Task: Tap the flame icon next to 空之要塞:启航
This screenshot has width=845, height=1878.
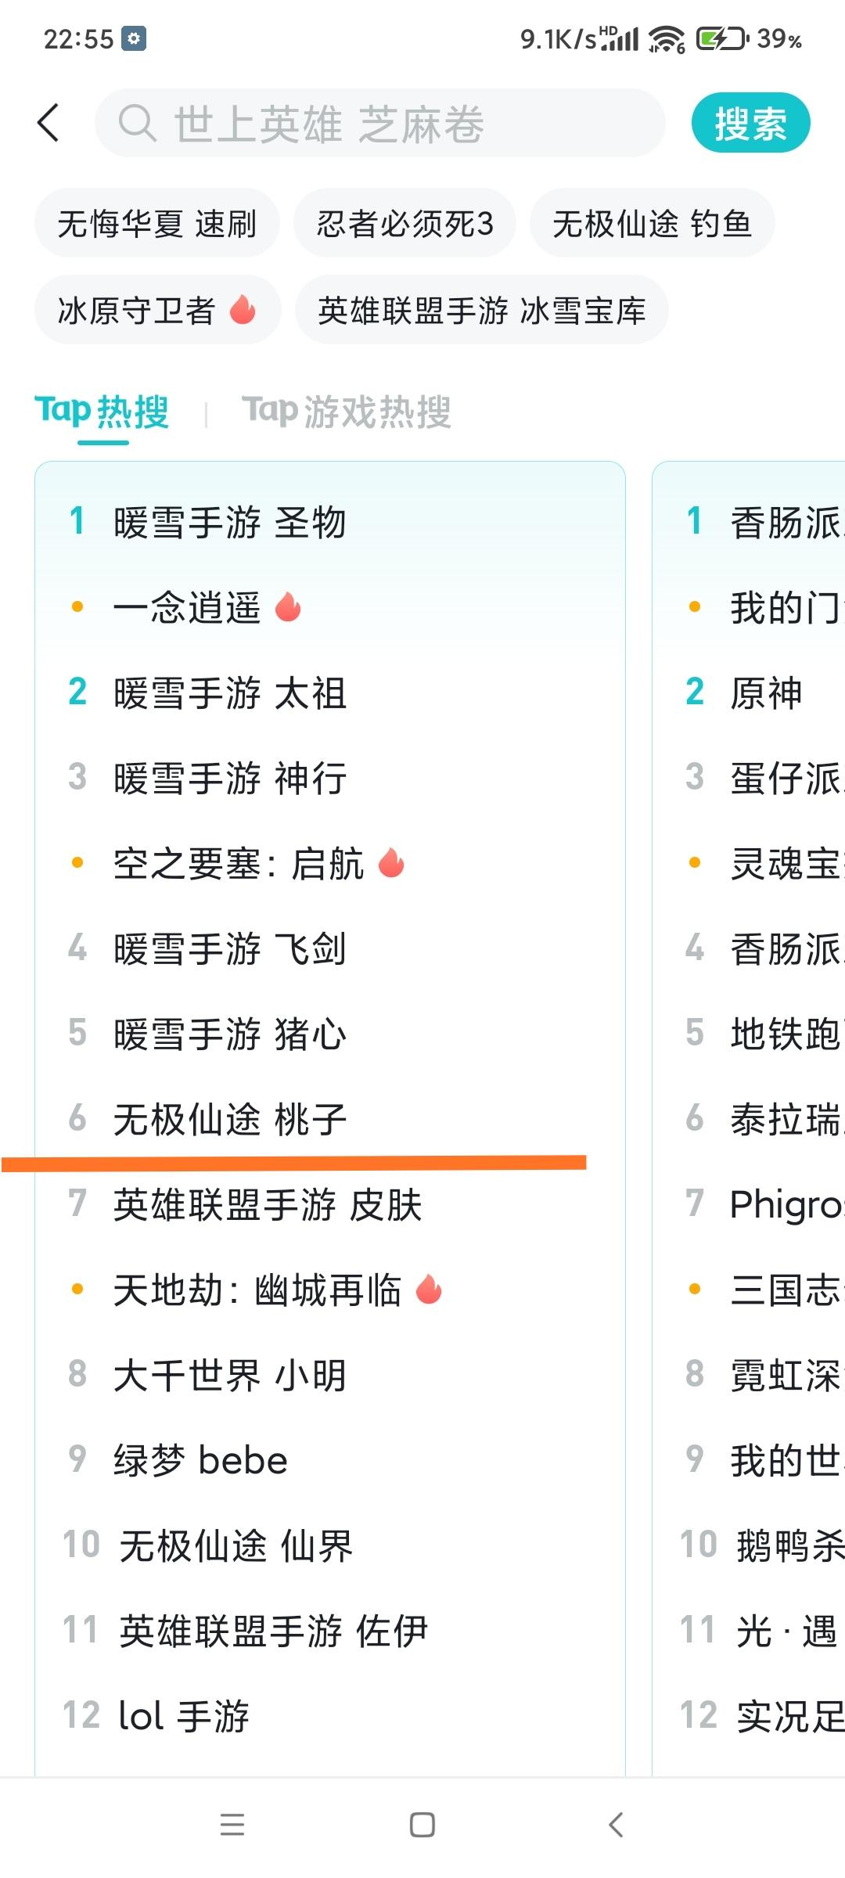Action: [x=391, y=863]
